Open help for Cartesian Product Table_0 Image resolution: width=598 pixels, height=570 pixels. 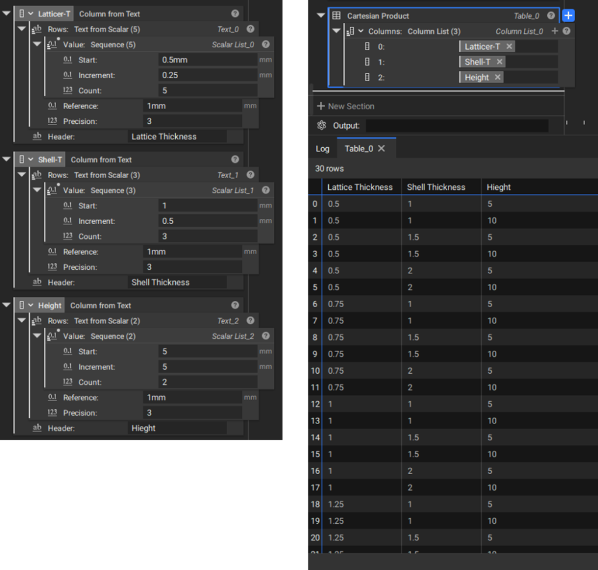(551, 16)
